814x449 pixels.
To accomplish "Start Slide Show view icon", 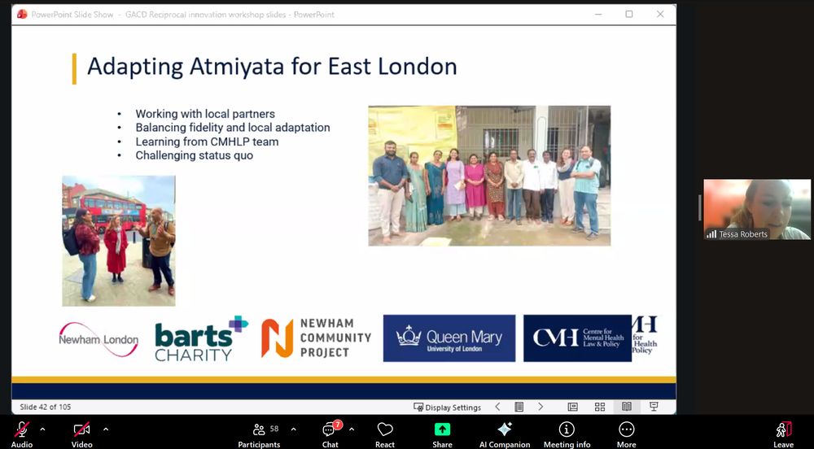I will click(x=654, y=407).
